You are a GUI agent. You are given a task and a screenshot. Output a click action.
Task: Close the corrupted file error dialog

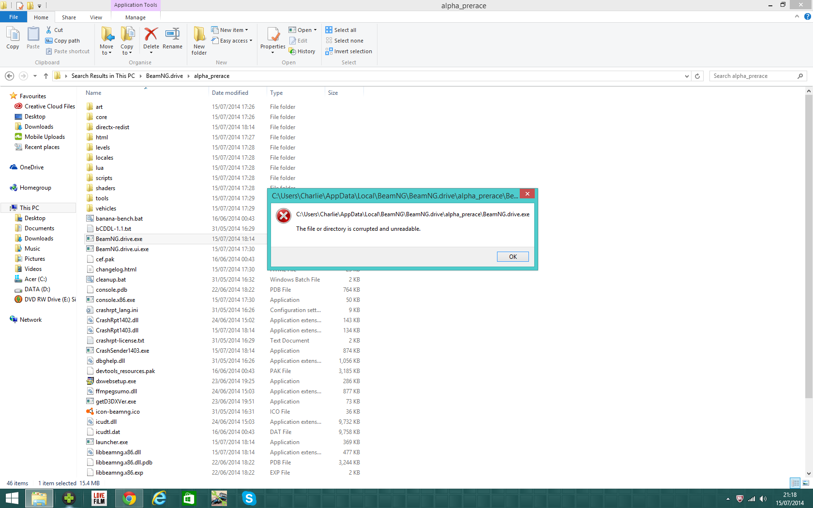[527, 194]
